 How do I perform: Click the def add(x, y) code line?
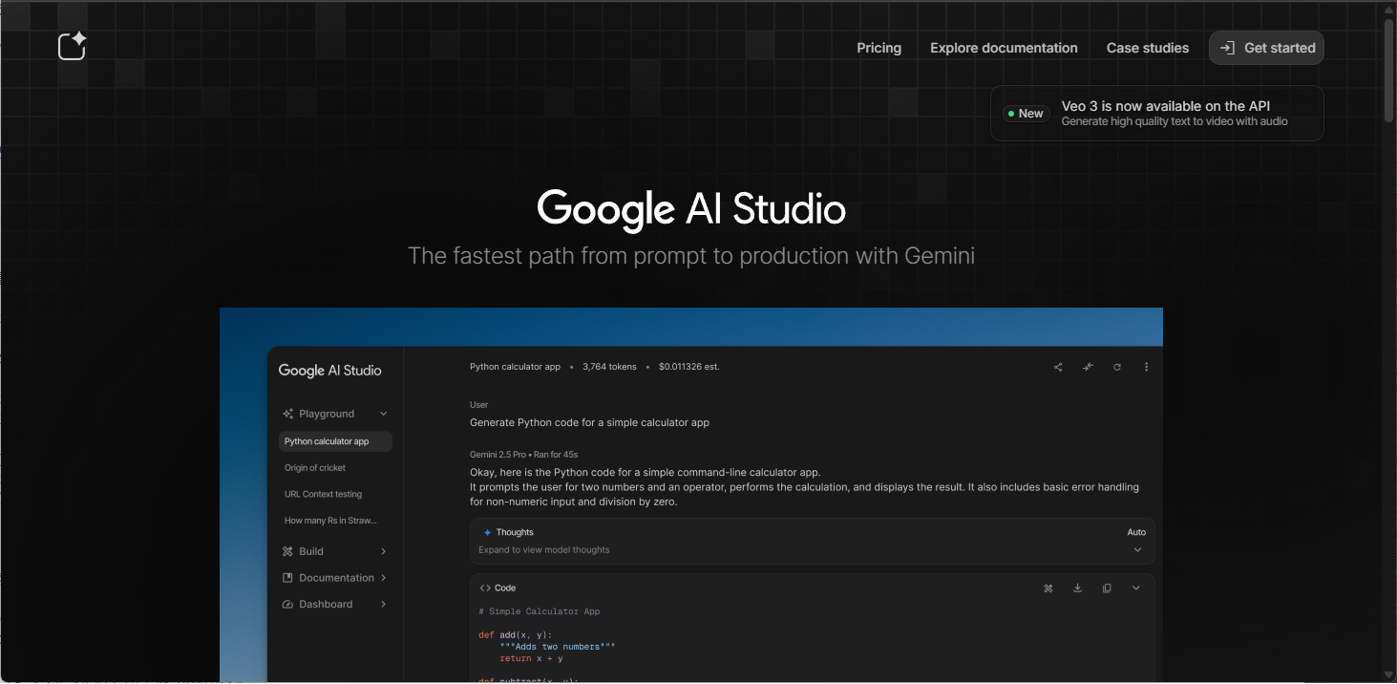(x=515, y=635)
